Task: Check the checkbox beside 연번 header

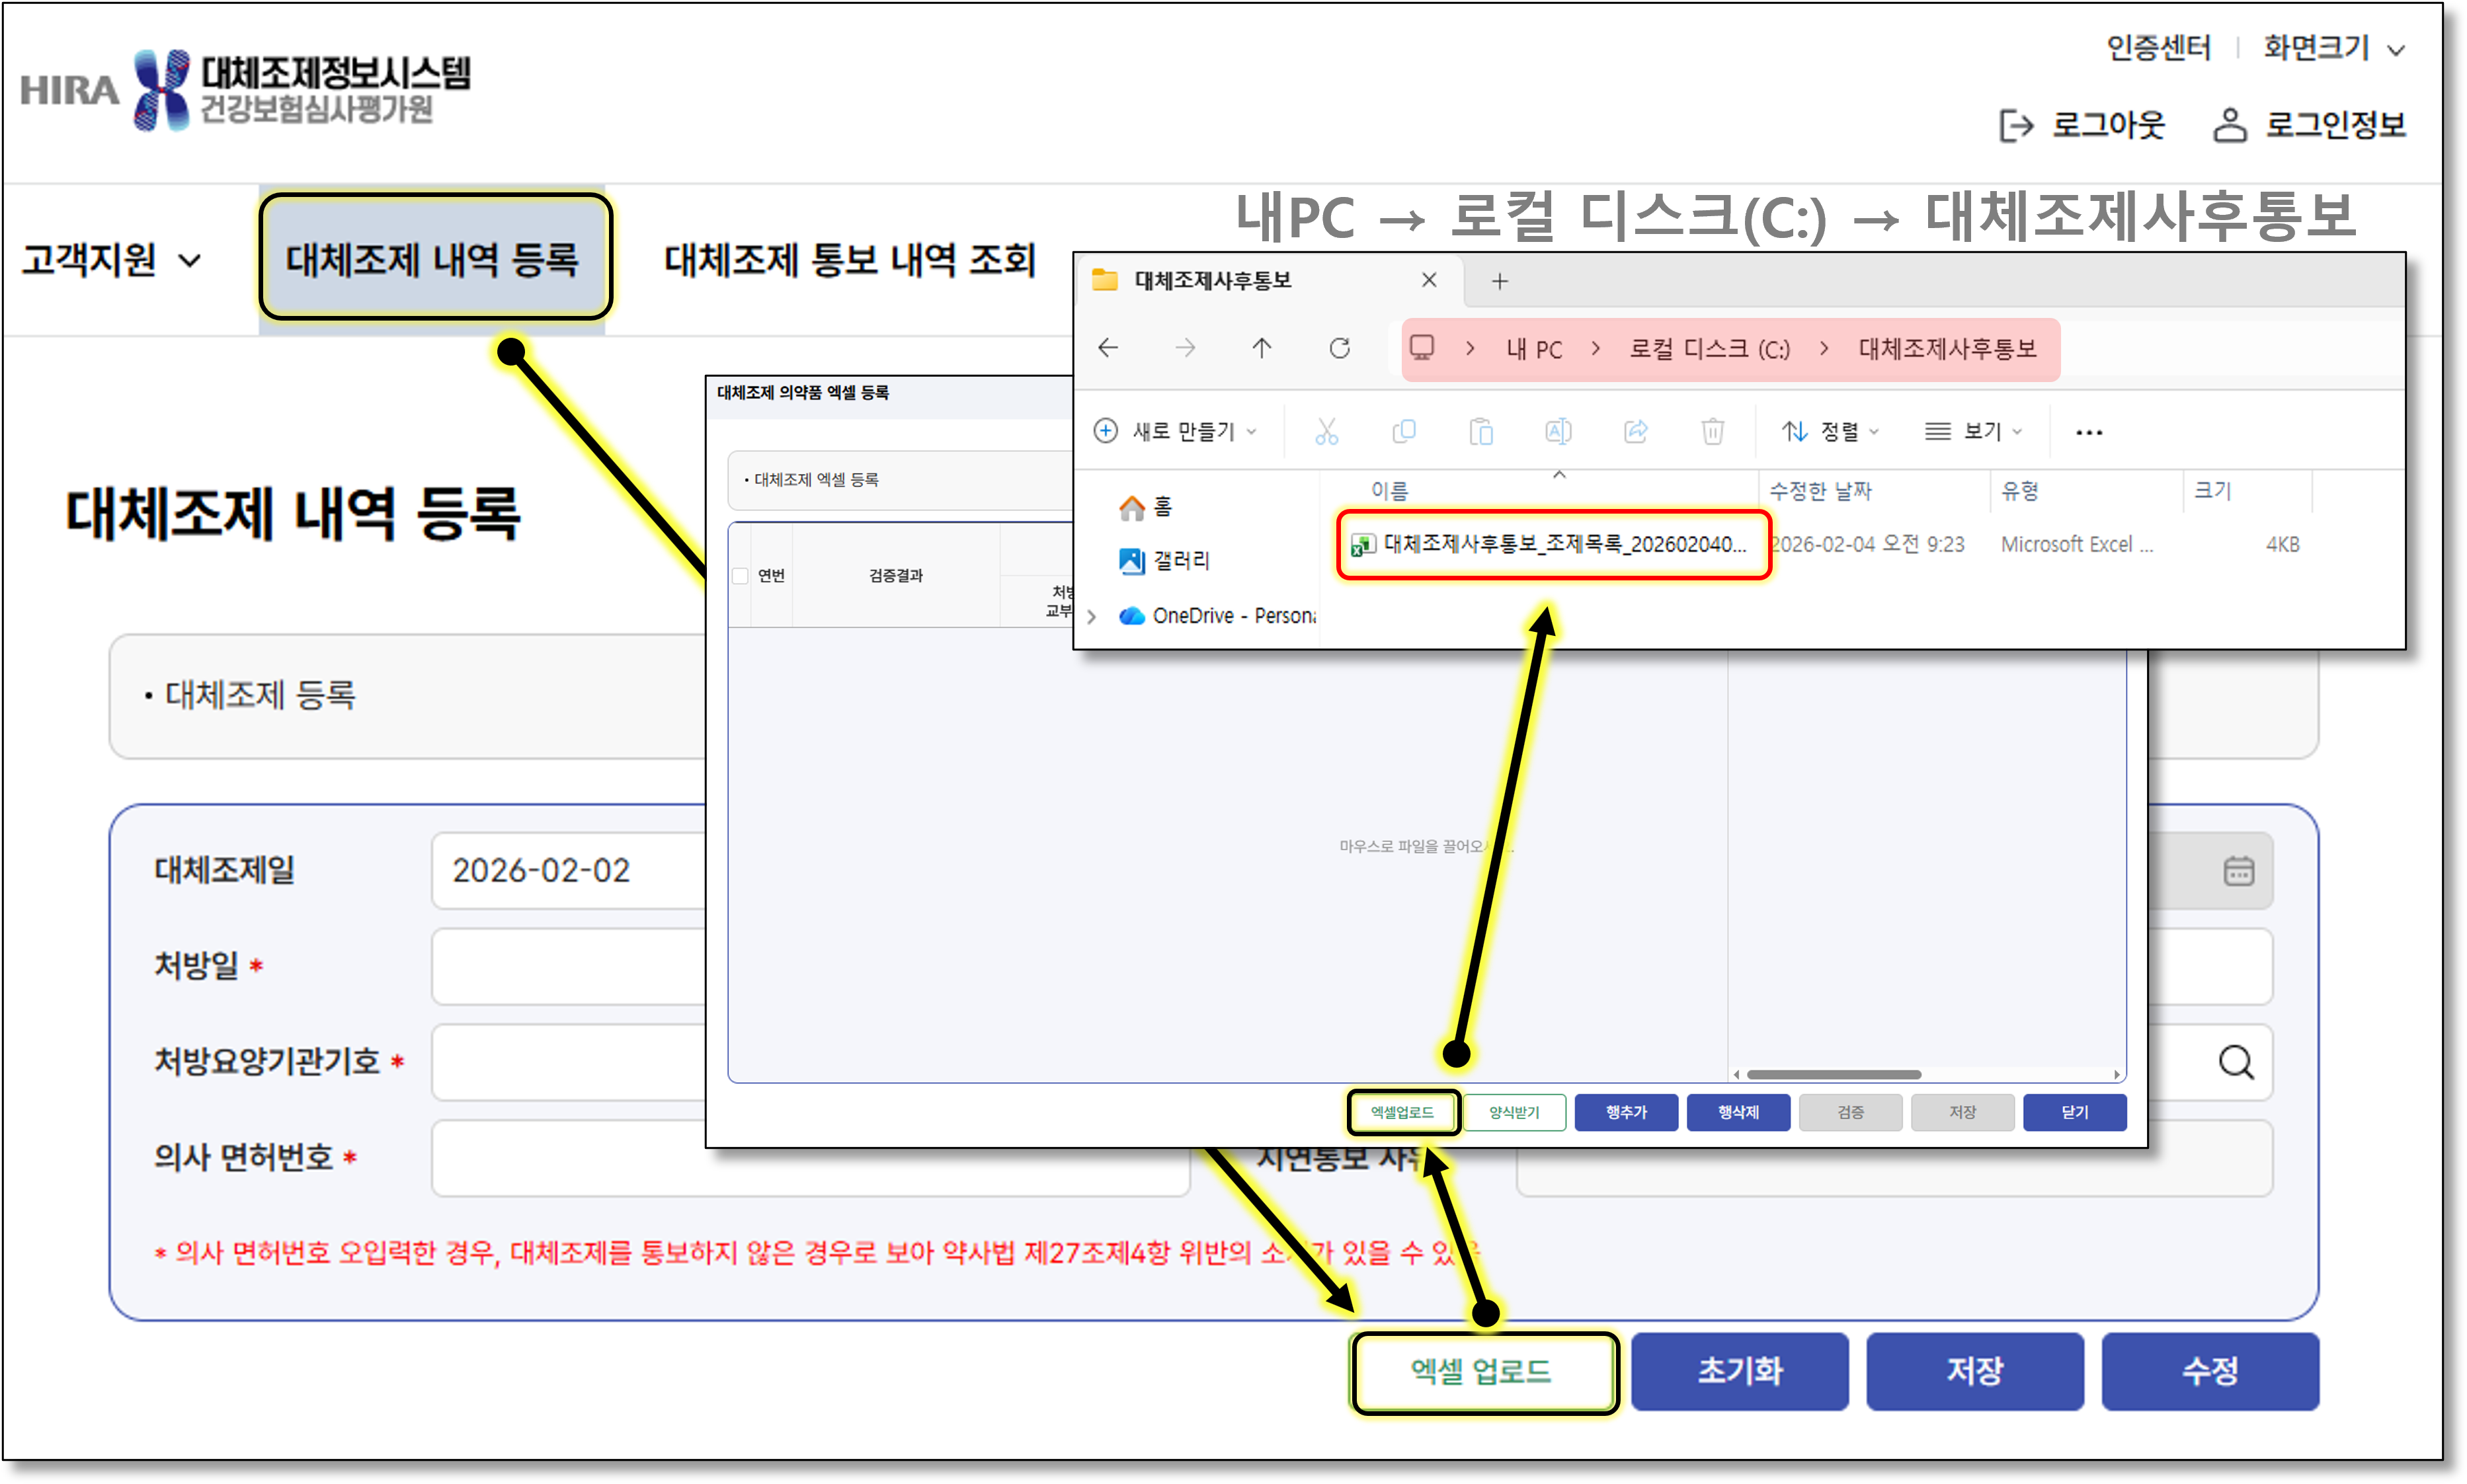Action: click(x=740, y=576)
